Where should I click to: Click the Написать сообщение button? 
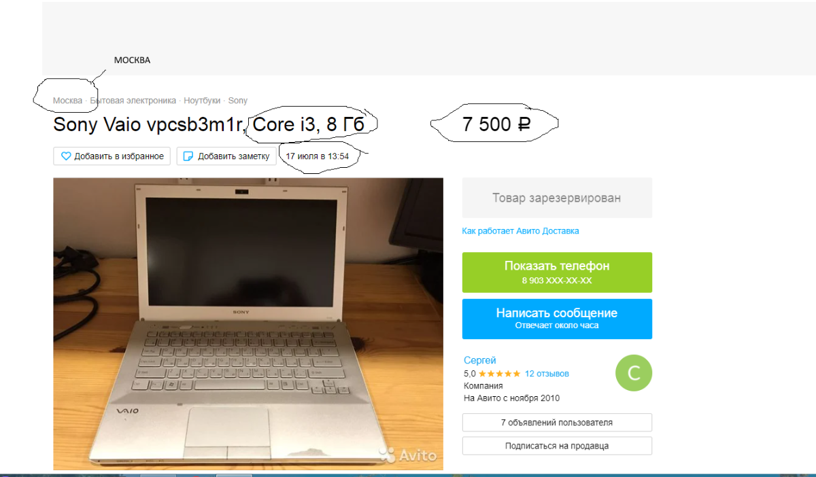click(557, 319)
